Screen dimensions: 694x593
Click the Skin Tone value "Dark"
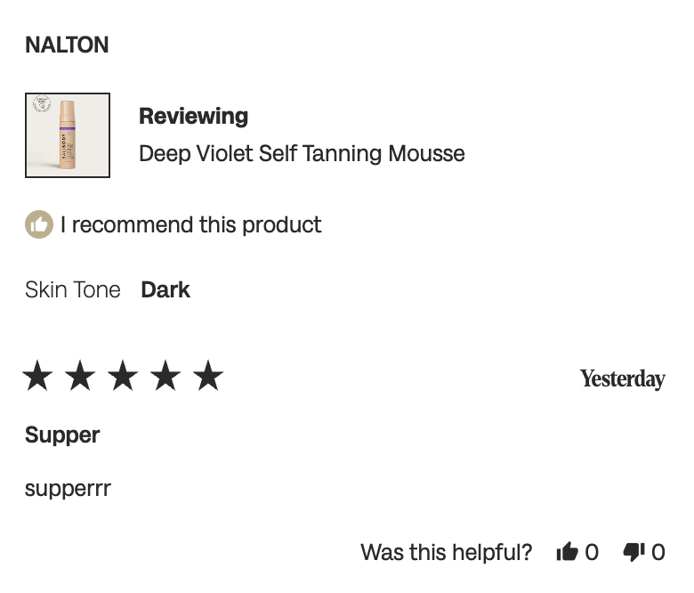pos(165,290)
